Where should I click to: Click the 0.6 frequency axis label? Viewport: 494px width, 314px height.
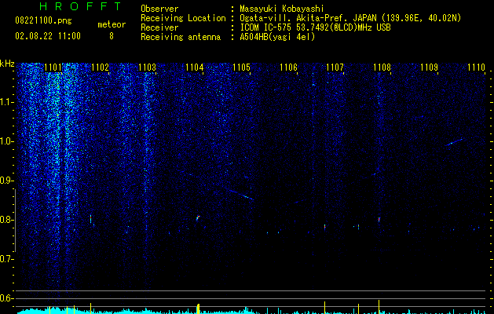click(6, 298)
